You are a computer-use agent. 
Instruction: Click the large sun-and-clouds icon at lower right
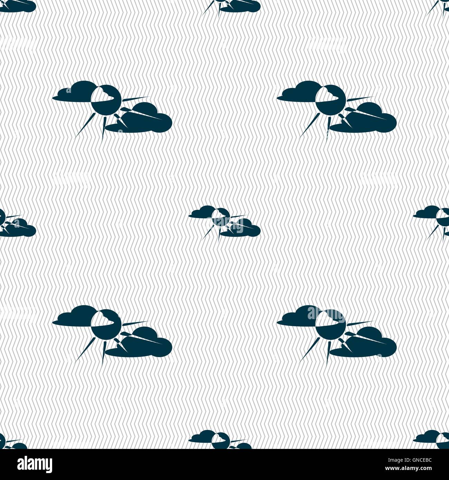point(337,334)
